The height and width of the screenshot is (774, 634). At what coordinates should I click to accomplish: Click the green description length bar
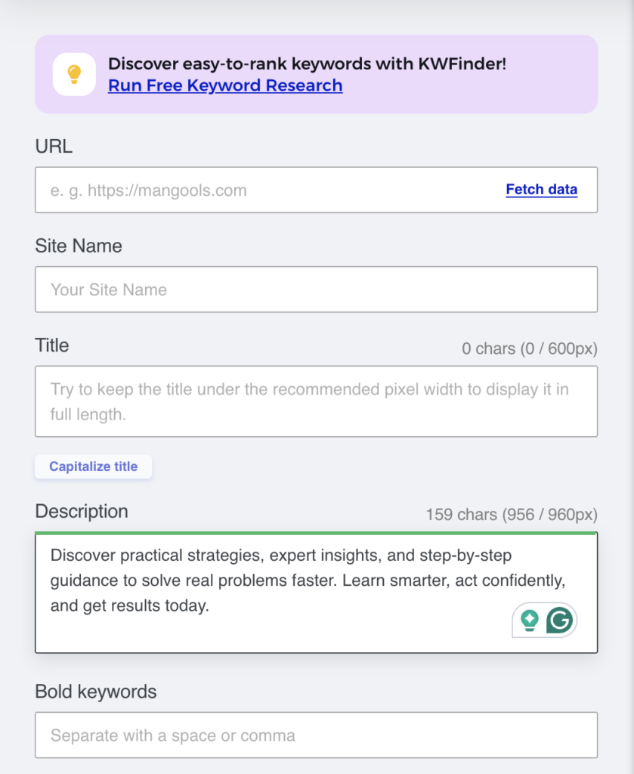(316, 533)
